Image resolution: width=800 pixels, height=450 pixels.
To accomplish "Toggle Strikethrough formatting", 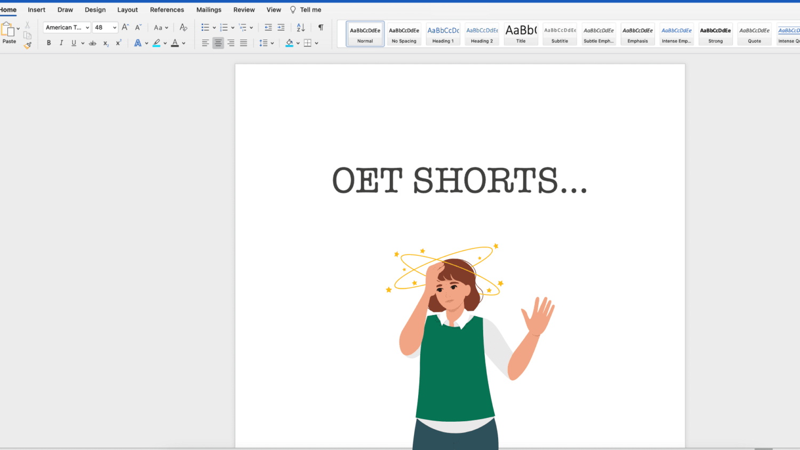I will tap(92, 43).
